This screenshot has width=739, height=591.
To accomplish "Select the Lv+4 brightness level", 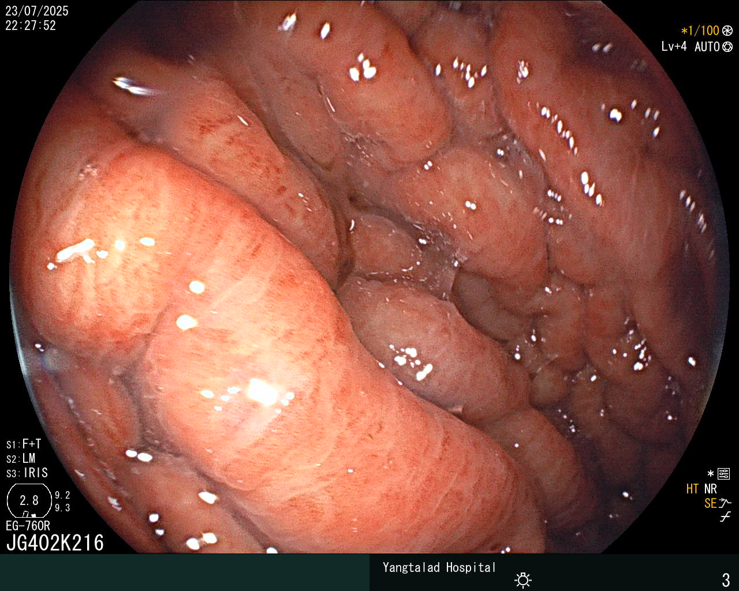I will [674, 47].
